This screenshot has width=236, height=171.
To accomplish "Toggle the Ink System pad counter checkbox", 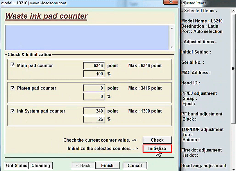I will point(12,111).
